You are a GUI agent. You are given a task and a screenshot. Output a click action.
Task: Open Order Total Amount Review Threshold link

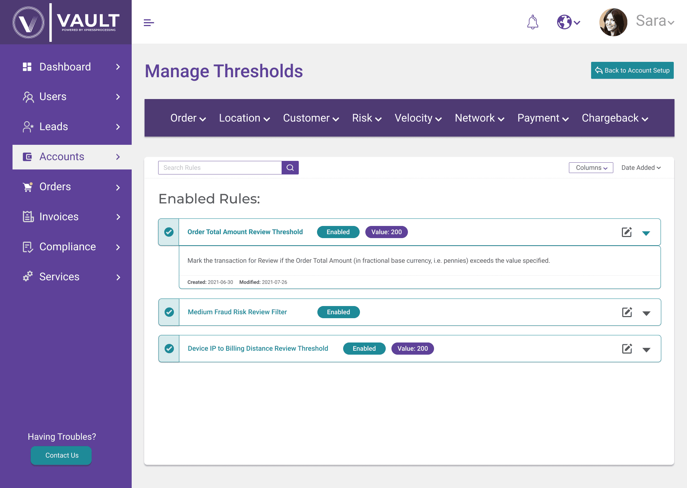245,232
